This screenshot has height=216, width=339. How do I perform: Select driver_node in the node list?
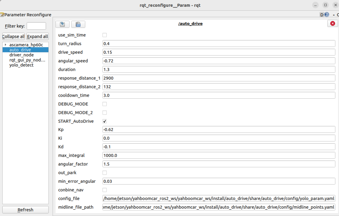(21, 55)
